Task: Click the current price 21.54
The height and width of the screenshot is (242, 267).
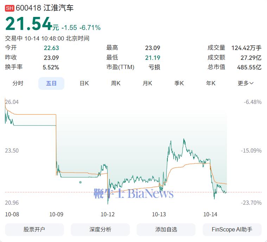Action: [28, 24]
